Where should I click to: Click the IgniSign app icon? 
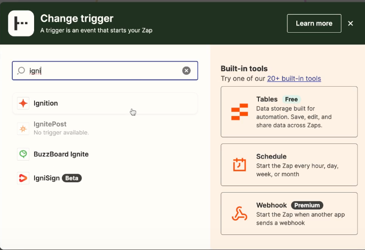click(23, 178)
